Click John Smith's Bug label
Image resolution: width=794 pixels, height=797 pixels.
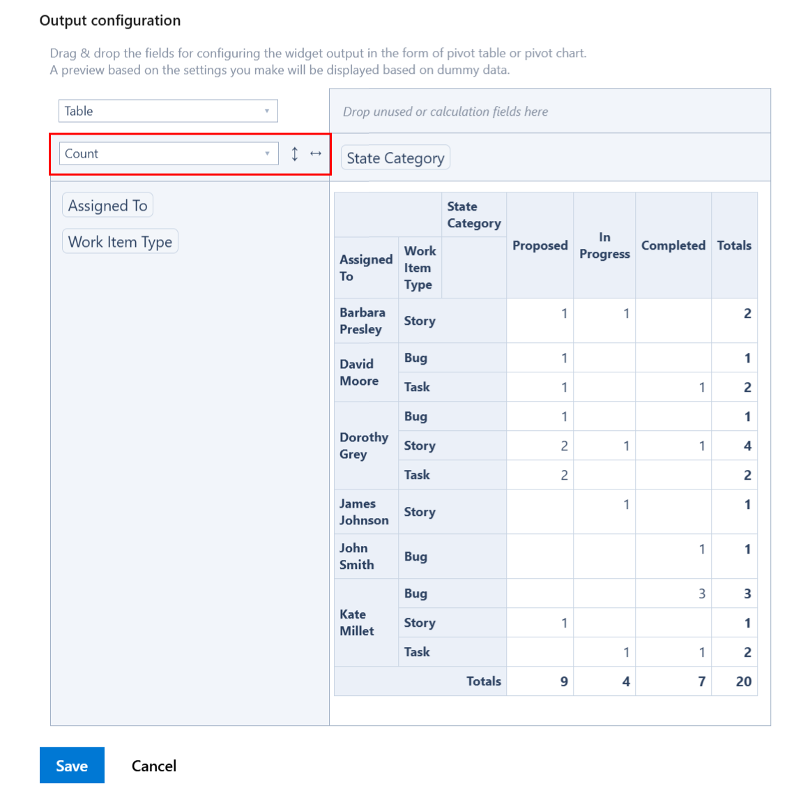coord(452,556)
